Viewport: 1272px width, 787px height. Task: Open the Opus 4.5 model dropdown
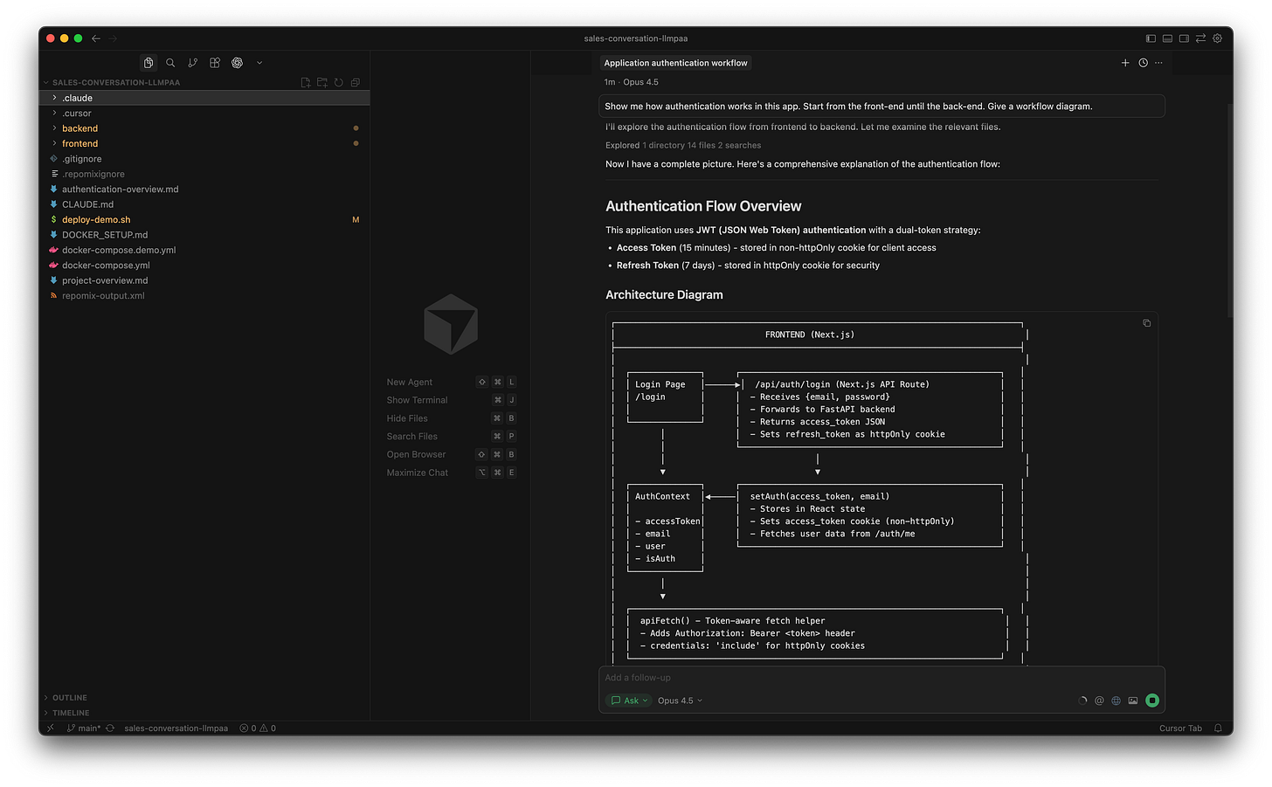coord(679,700)
